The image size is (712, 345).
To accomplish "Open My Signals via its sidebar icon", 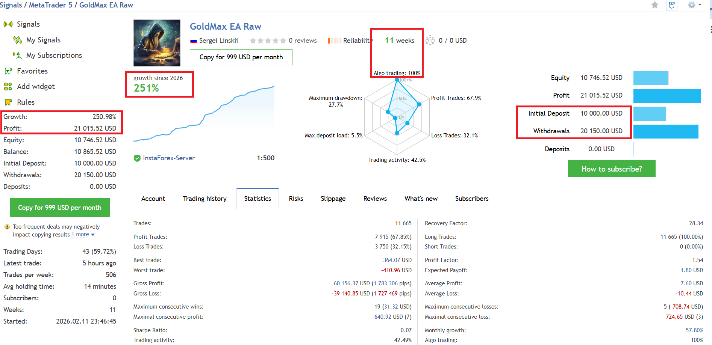I will tap(17, 40).
